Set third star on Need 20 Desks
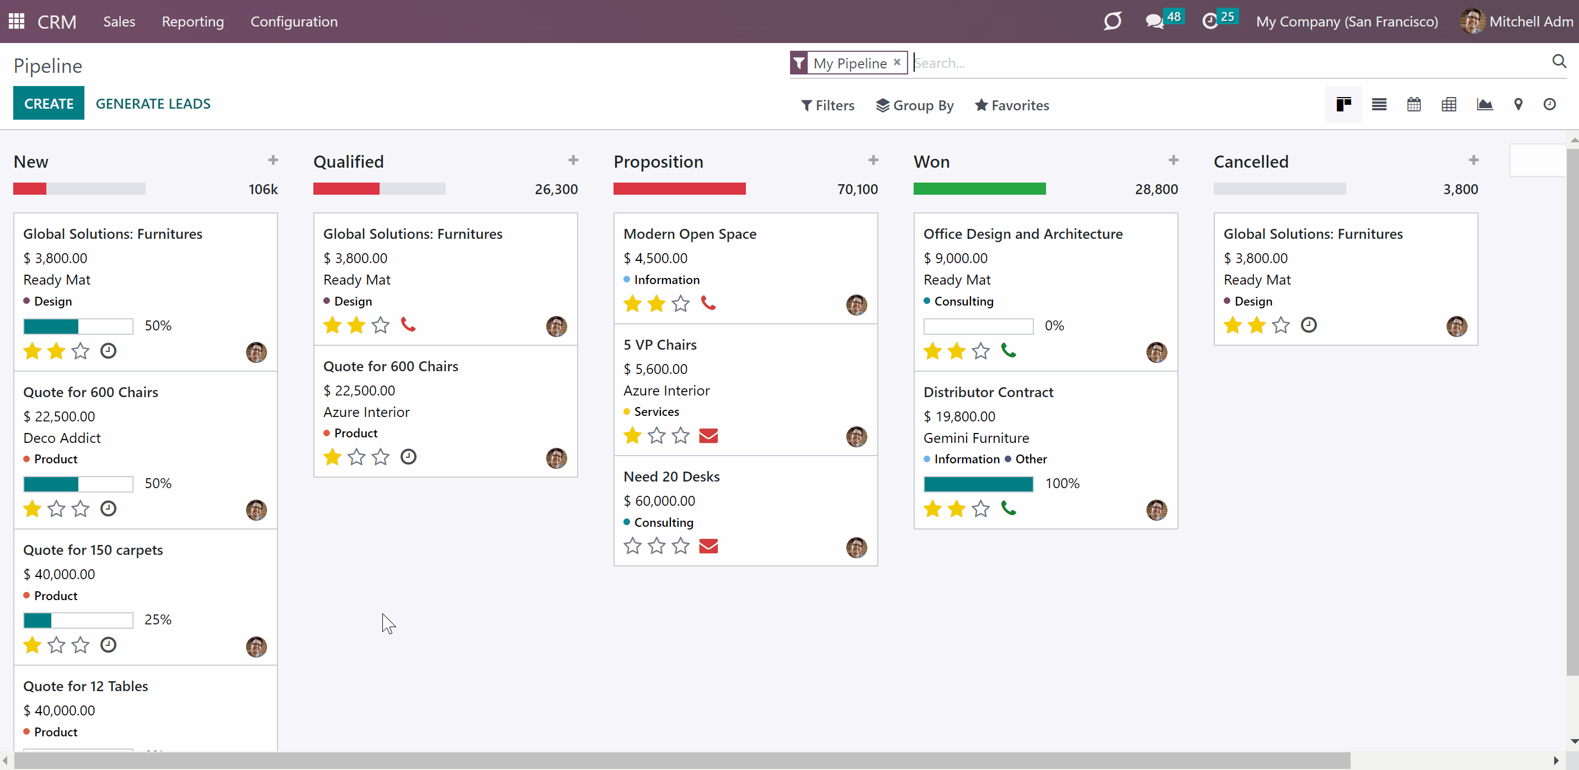Screen dimensions: 1579x770 (x=680, y=546)
